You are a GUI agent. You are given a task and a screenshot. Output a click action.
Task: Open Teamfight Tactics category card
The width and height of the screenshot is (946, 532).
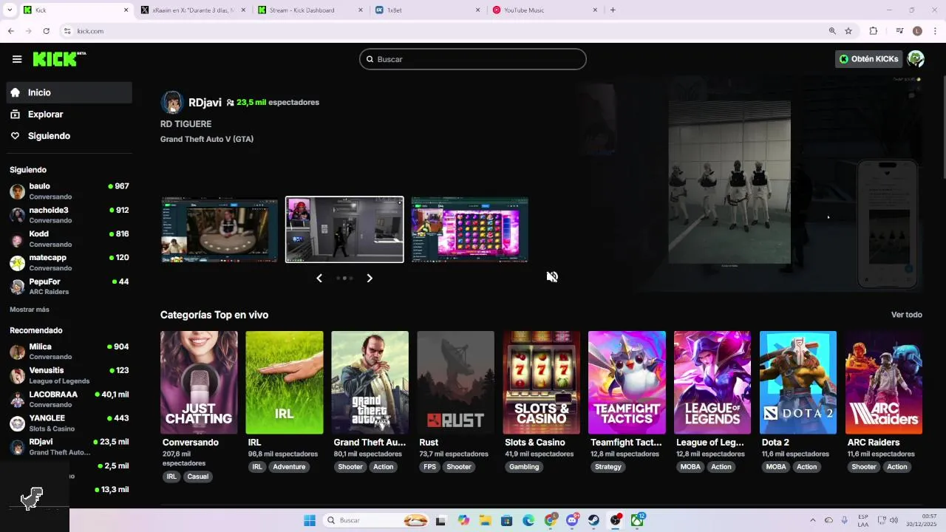(x=627, y=383)
